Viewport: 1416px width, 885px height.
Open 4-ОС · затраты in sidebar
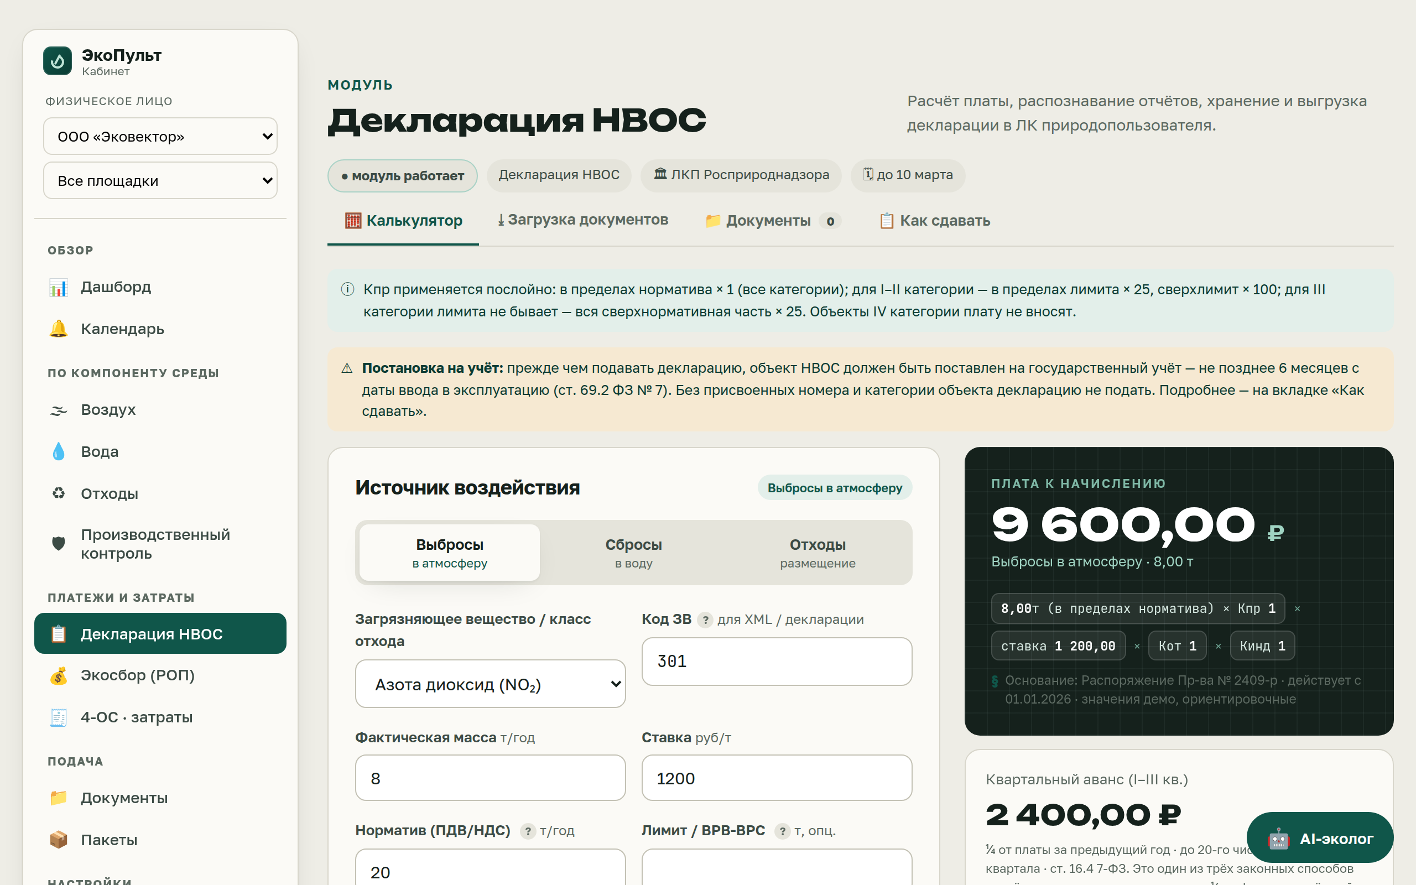pyautogui.click(x=160, y=717)
